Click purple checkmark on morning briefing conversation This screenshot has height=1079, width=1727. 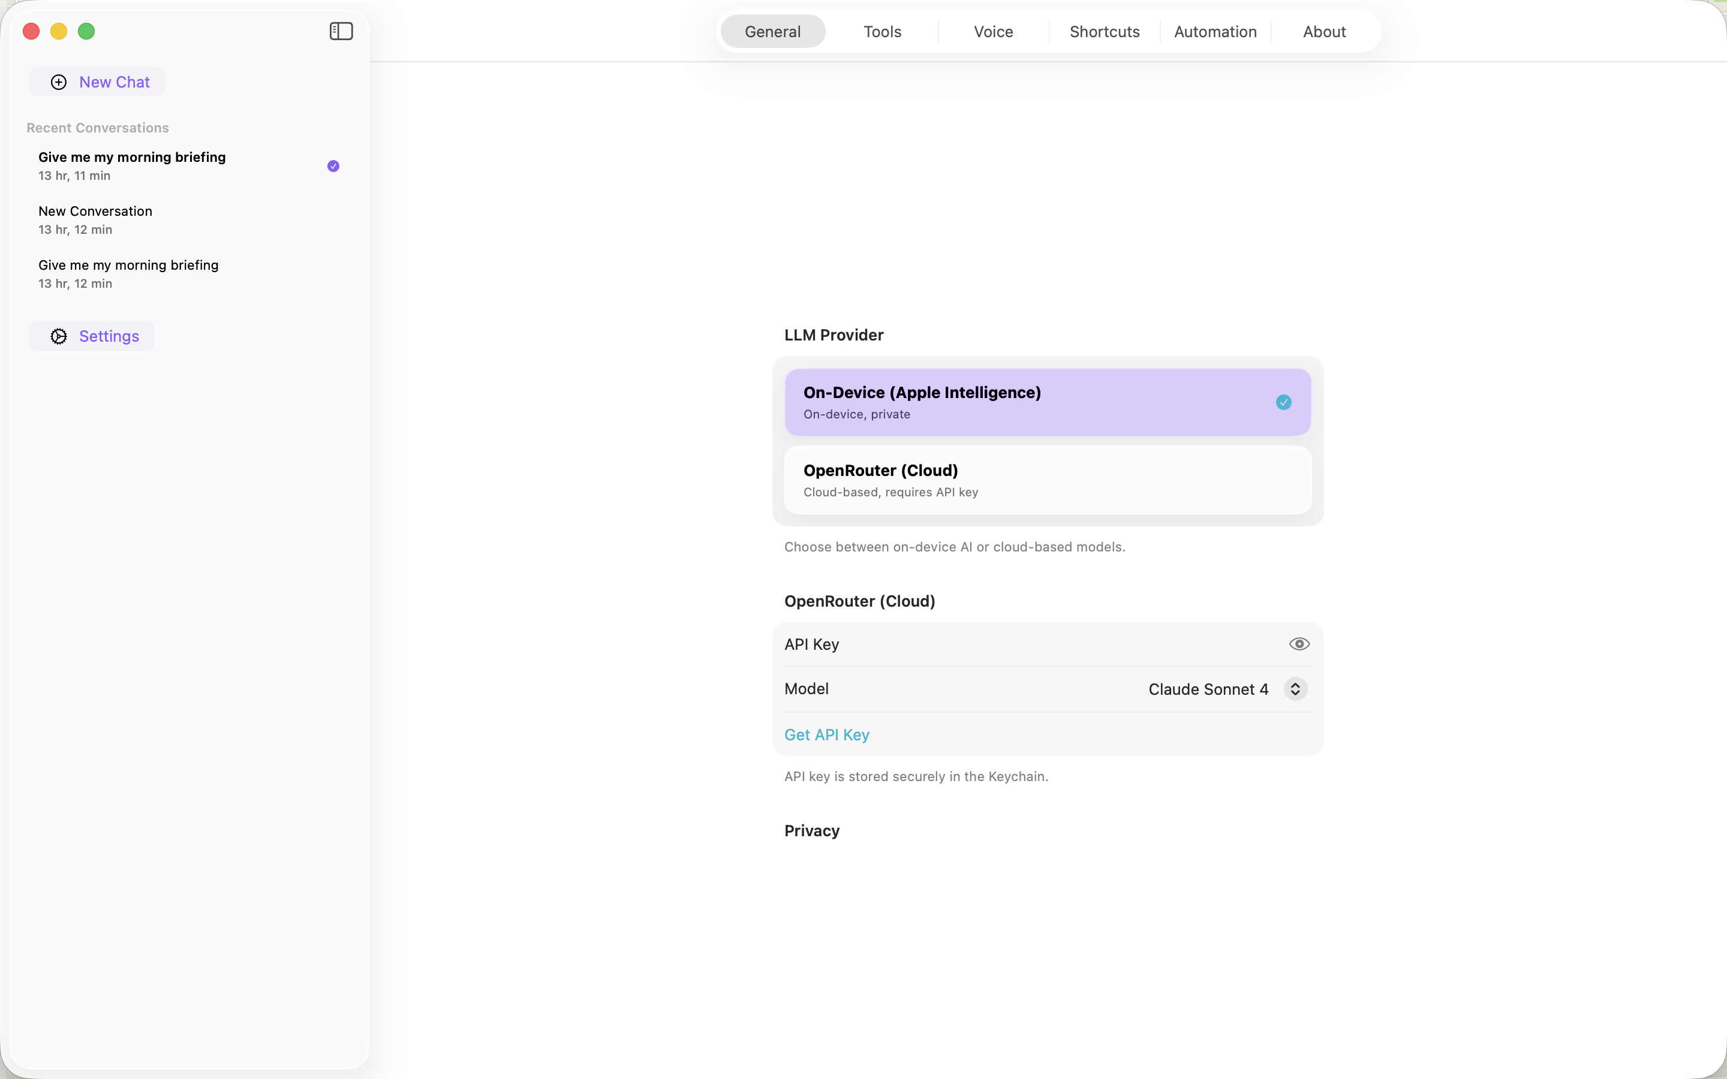pyautogui.click(x=333, y=166)
